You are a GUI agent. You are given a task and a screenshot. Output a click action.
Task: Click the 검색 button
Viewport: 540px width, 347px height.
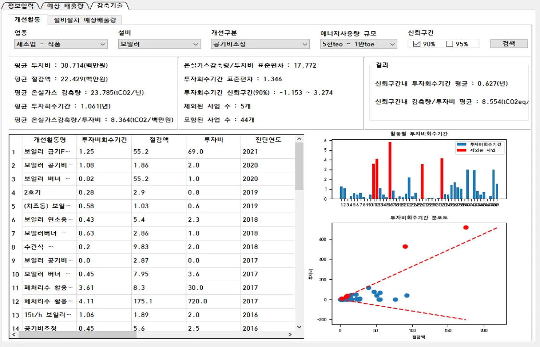509,44
